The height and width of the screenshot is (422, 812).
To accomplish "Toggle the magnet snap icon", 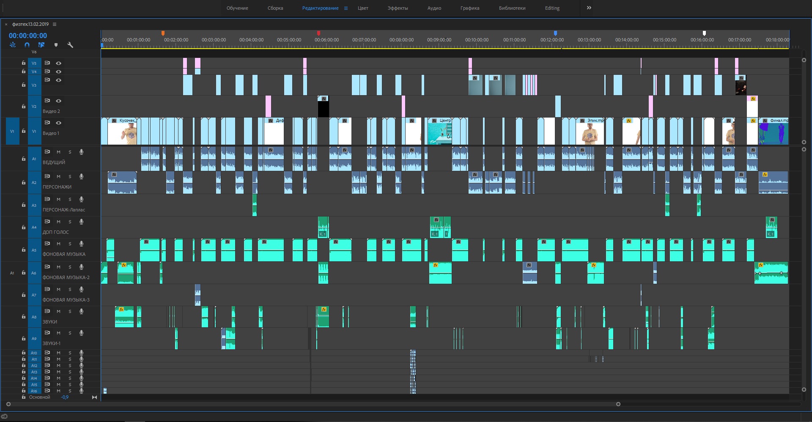I will pos(27,45).
